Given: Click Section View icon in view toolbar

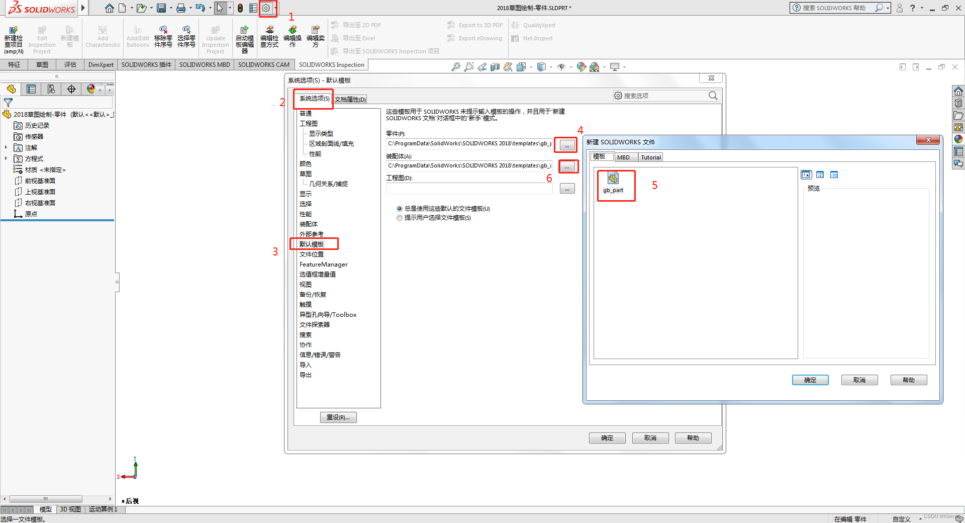Looking at the screenshot, I should (495, 67).
